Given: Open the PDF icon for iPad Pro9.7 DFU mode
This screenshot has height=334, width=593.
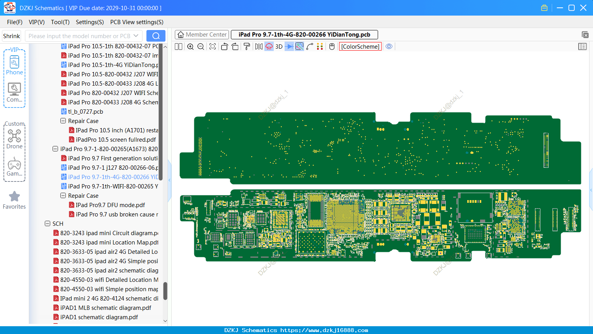Looking at the screenshot, I should click(72, 205).
